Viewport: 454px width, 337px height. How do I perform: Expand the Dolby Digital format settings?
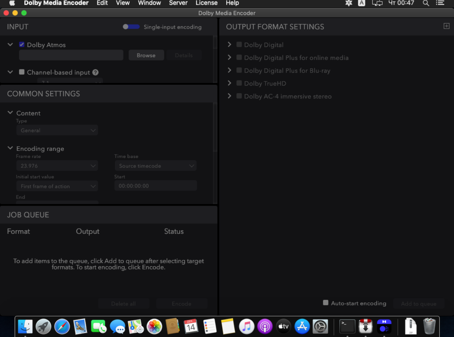[x=230, y=44]
